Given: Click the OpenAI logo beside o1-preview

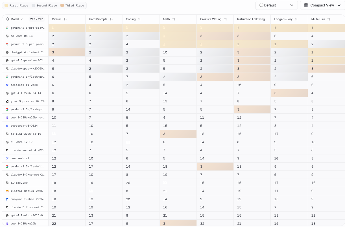Looking at the screenshot, I should click(7, 183).
